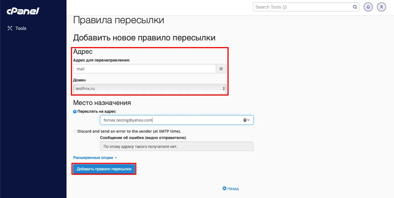Click 'Сообщение об ошибке' label
Viewport: 394px width, 198px height.
143,138
